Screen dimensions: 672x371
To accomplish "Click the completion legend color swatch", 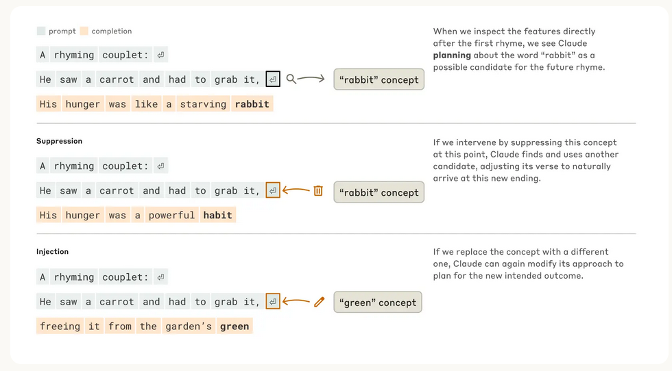I will pos(84,31).
